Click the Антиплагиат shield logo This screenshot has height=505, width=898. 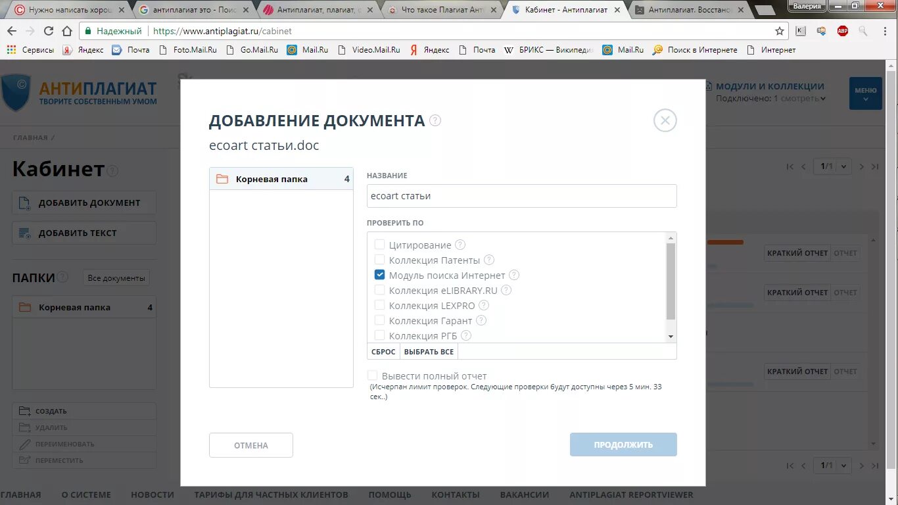(x=16, y=92)
